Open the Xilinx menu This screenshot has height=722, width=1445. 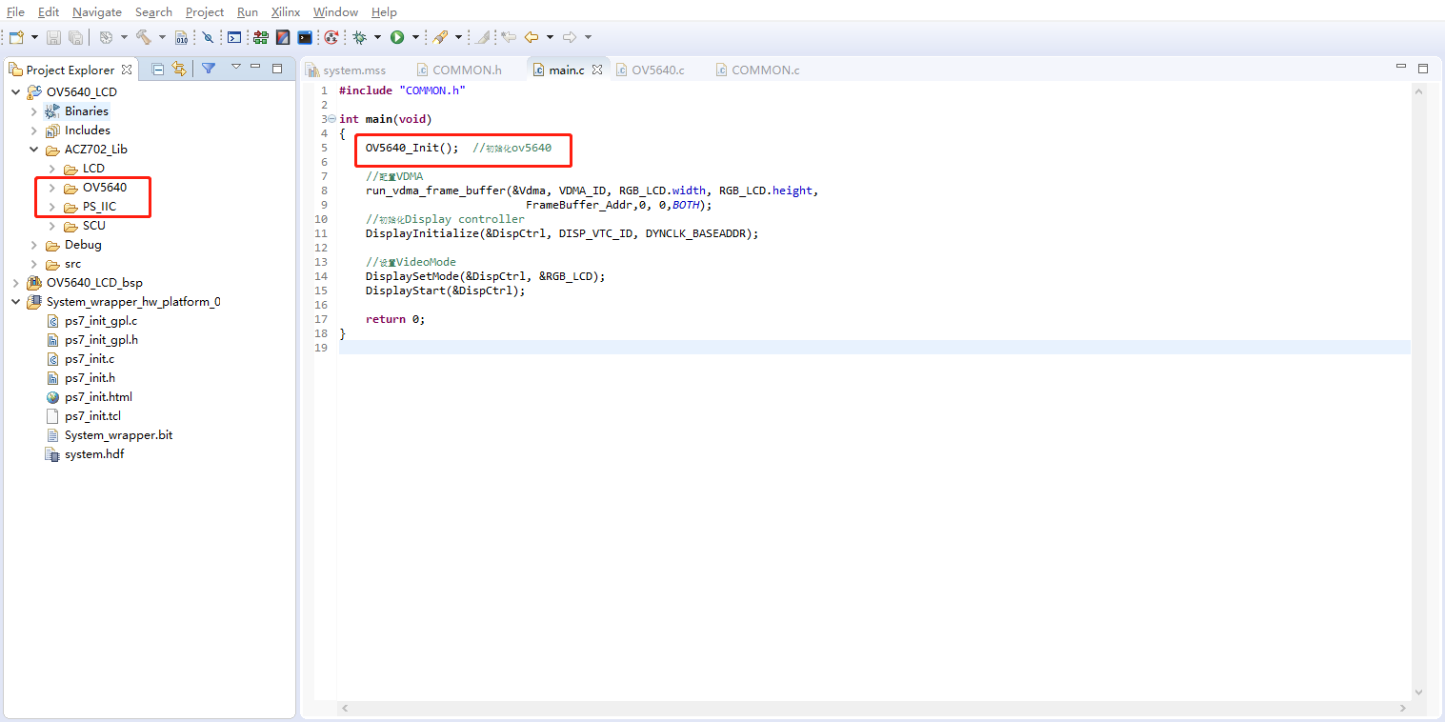tap(285, 11)
